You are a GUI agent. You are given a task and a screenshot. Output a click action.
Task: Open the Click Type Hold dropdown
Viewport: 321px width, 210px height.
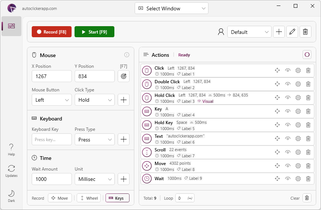pyautogui.click(x=94, y=100)
